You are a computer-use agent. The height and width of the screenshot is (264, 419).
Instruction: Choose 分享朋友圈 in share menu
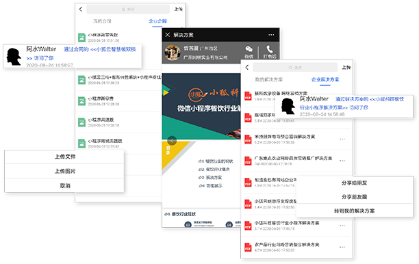tap(355, 197)
